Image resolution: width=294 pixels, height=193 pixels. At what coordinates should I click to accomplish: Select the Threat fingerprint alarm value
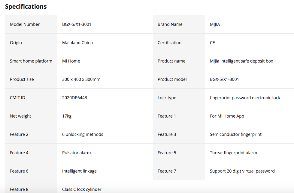tap(233, 153)
